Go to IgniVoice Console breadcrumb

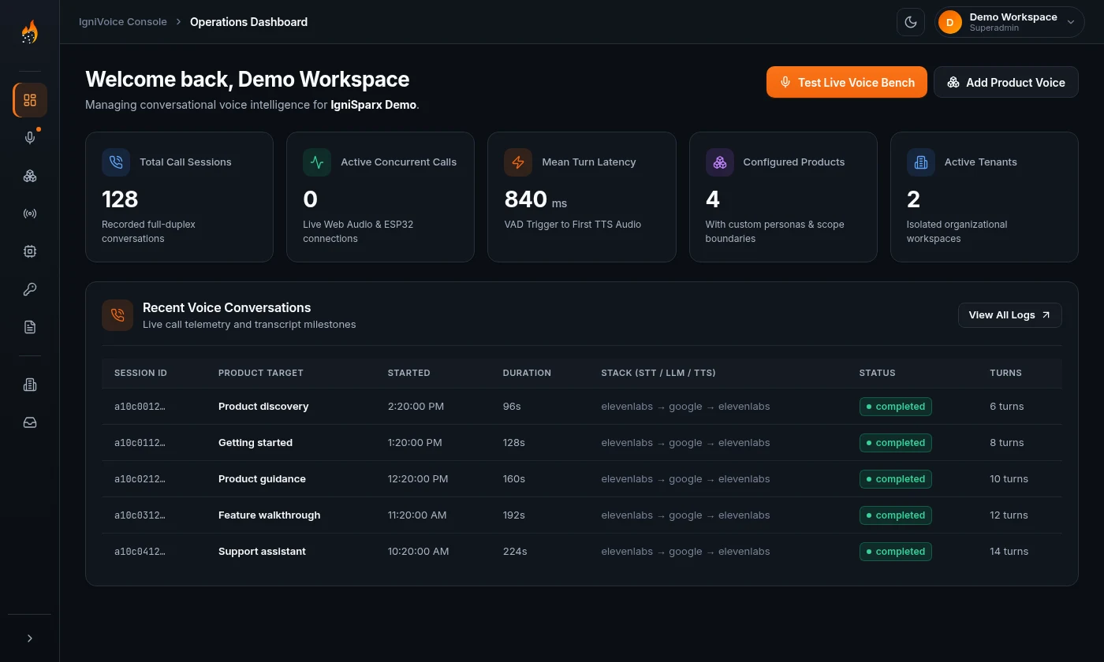[x=123, y=22]
